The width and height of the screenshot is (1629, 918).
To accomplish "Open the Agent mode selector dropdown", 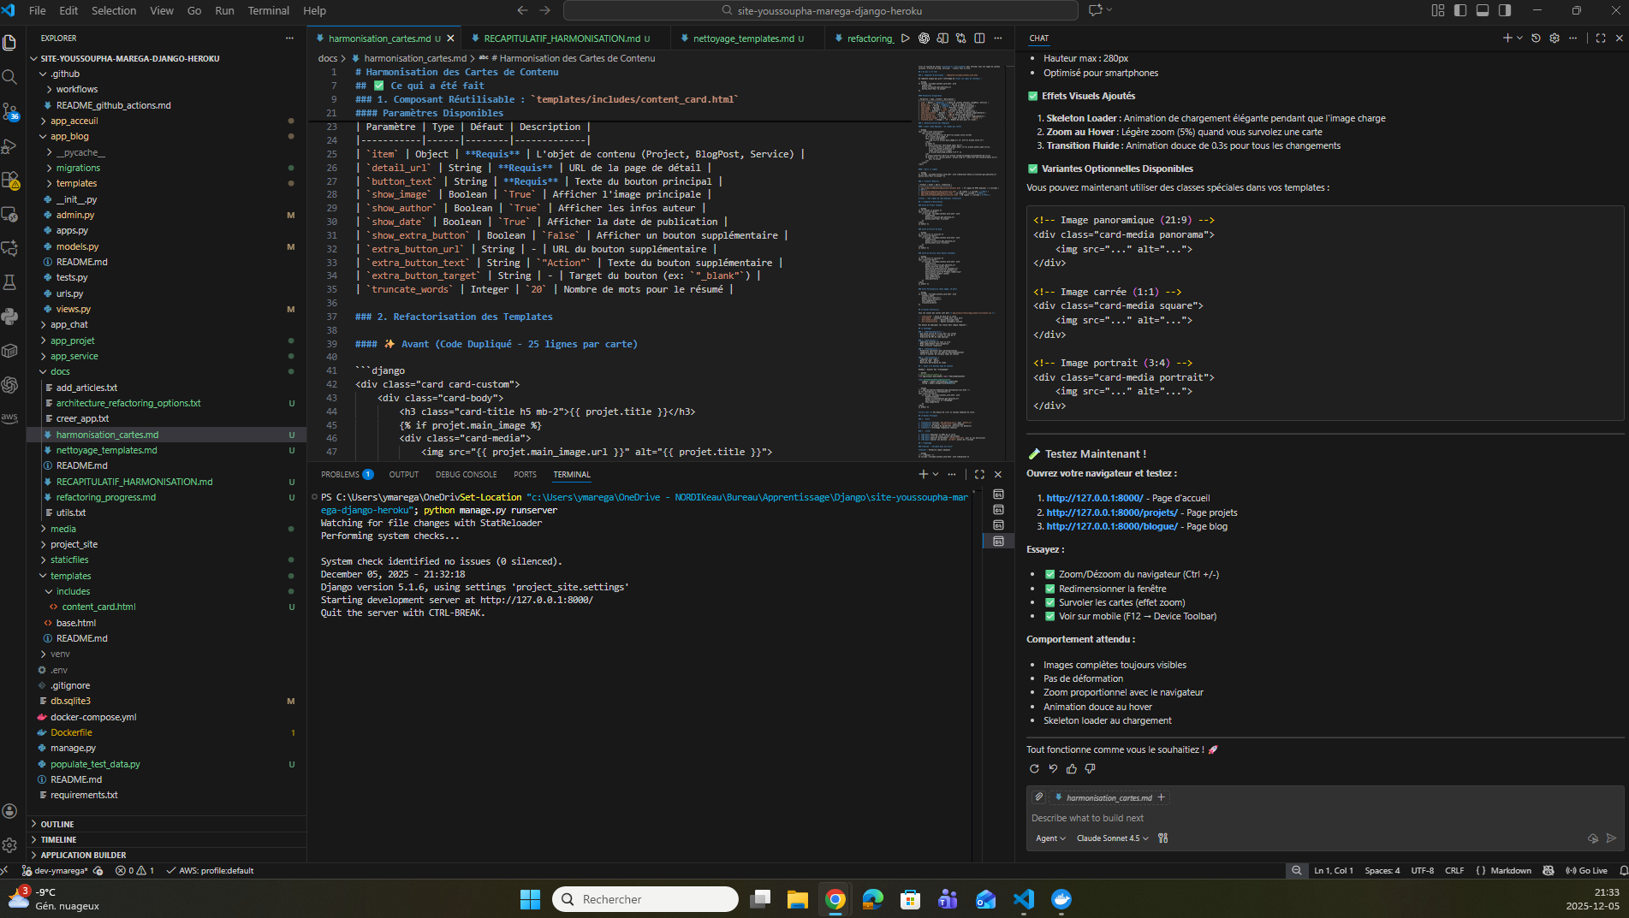I will click(x=1049, y=838).
